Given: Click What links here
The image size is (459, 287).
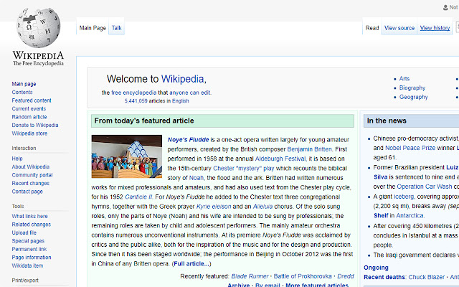Looking at the screenshot, I should [x=30, y=216].
